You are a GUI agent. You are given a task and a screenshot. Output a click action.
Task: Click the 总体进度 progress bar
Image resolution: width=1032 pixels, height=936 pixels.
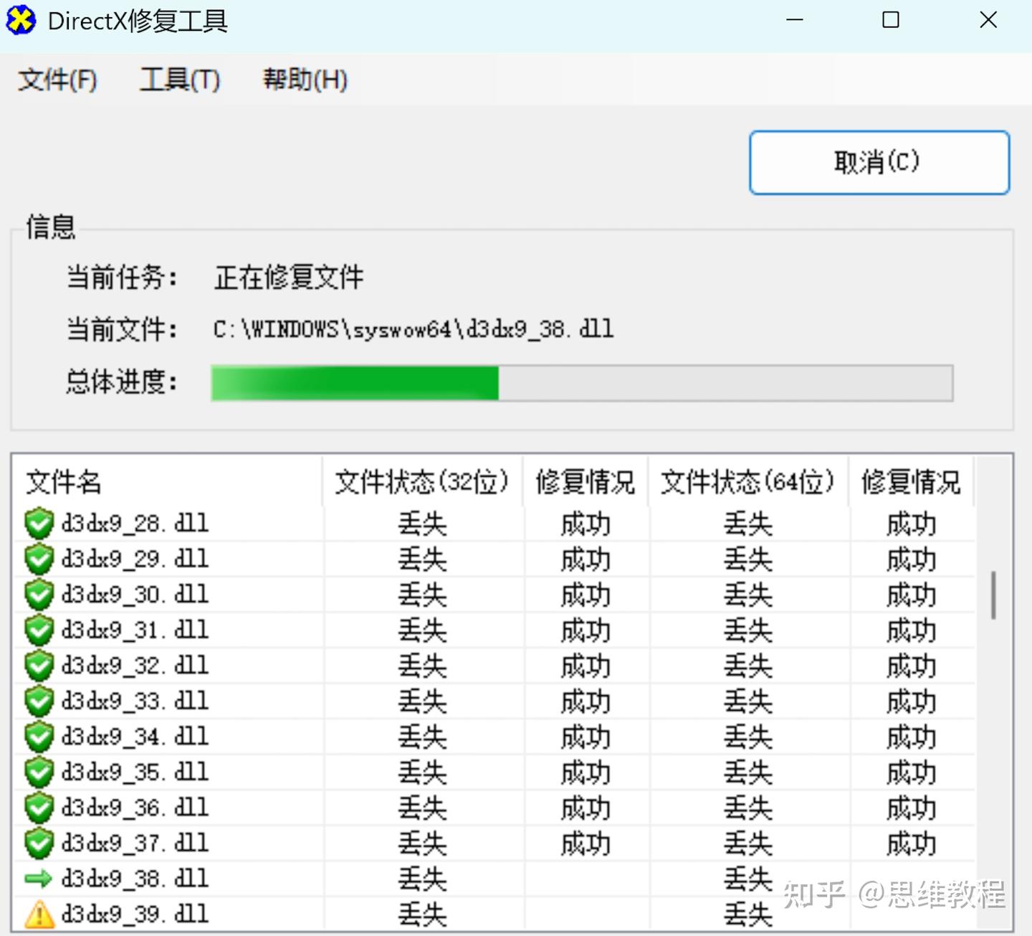[582, 383]
